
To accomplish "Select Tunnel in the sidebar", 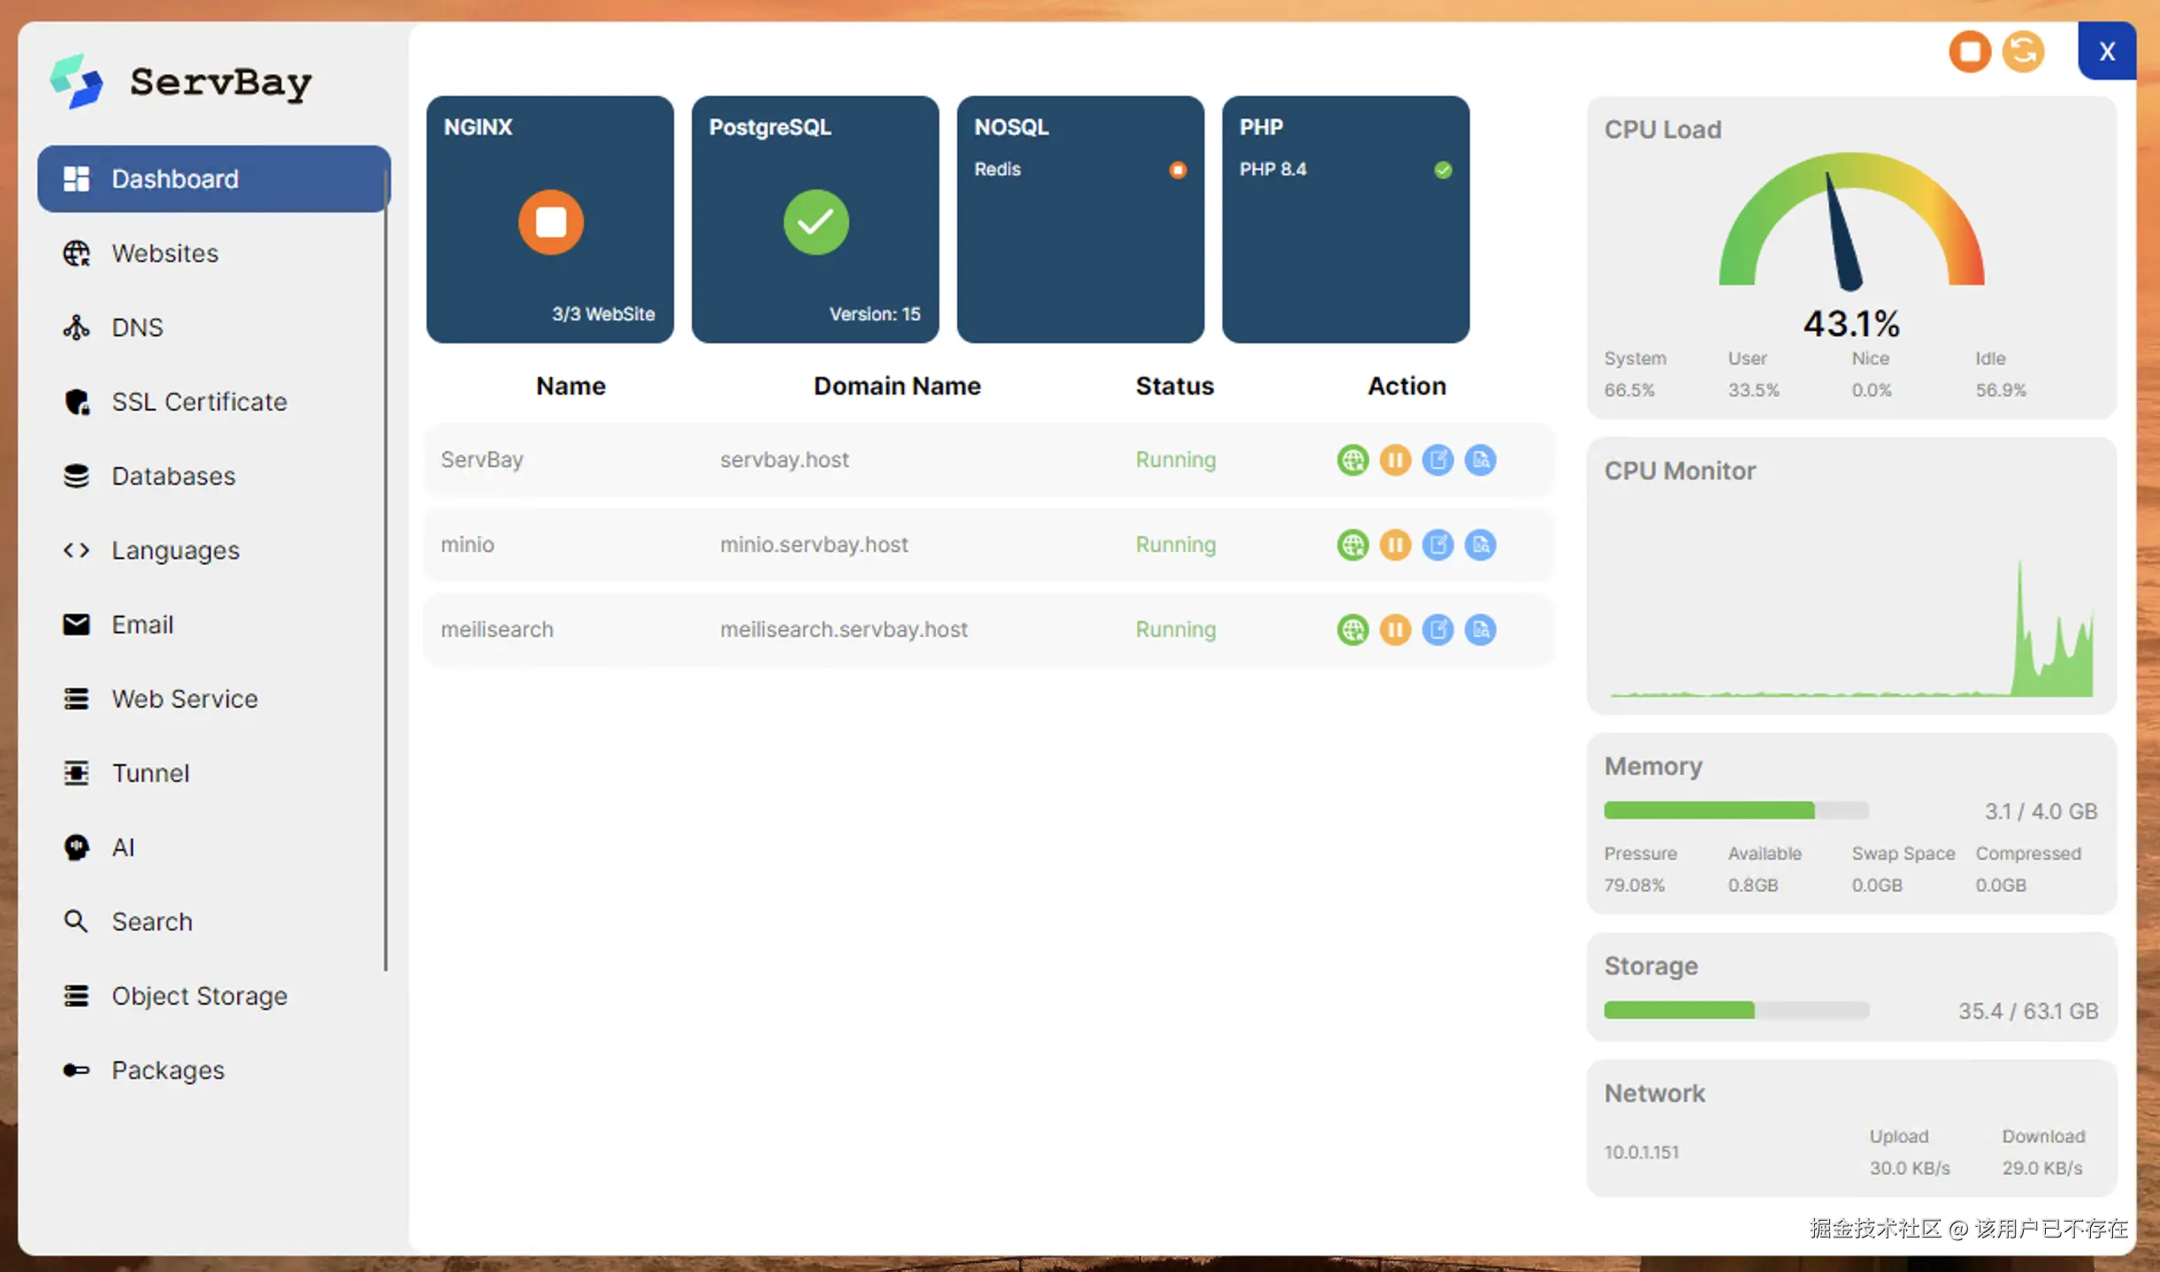I will [150, 774].
